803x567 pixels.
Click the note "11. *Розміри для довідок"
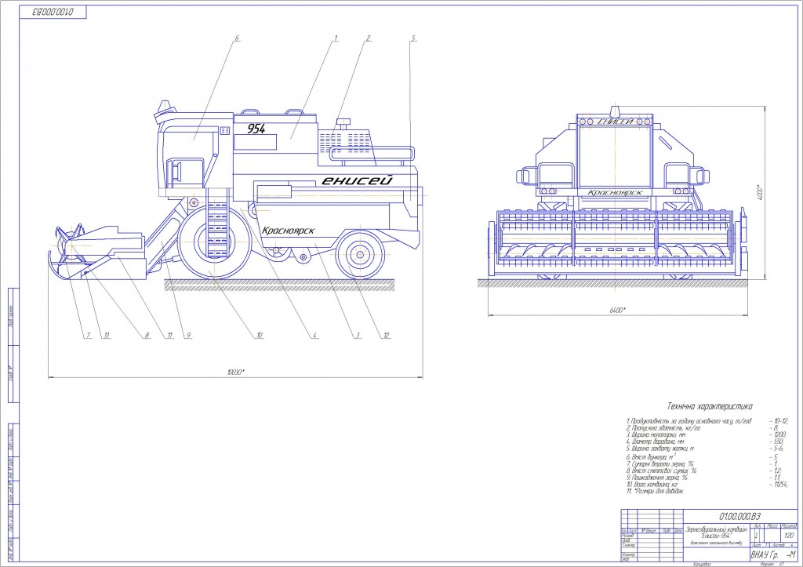click(655, 491)
